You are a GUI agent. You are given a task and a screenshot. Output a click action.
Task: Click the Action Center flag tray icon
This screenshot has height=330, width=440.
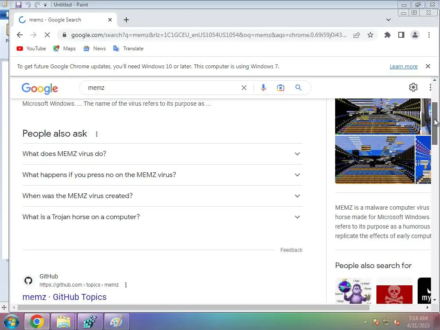tap(376, 322)
